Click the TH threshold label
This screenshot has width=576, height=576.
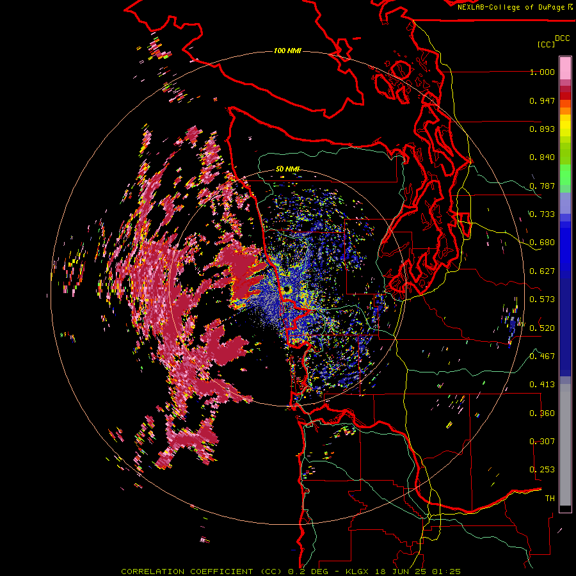pyautogui.click(x=550, y=499)
